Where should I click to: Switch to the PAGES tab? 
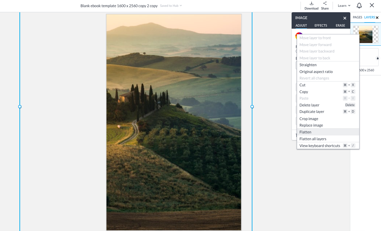357,17
